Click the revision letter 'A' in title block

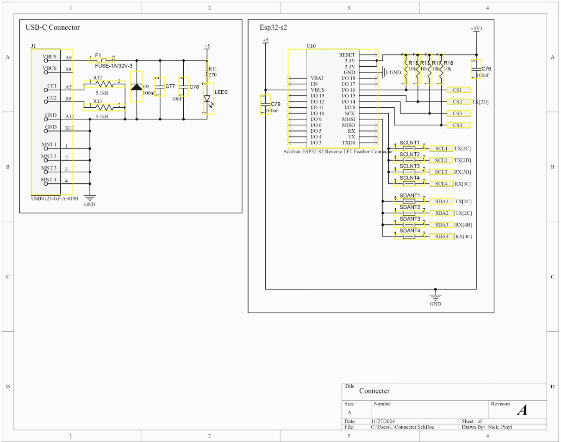[522, 410]
